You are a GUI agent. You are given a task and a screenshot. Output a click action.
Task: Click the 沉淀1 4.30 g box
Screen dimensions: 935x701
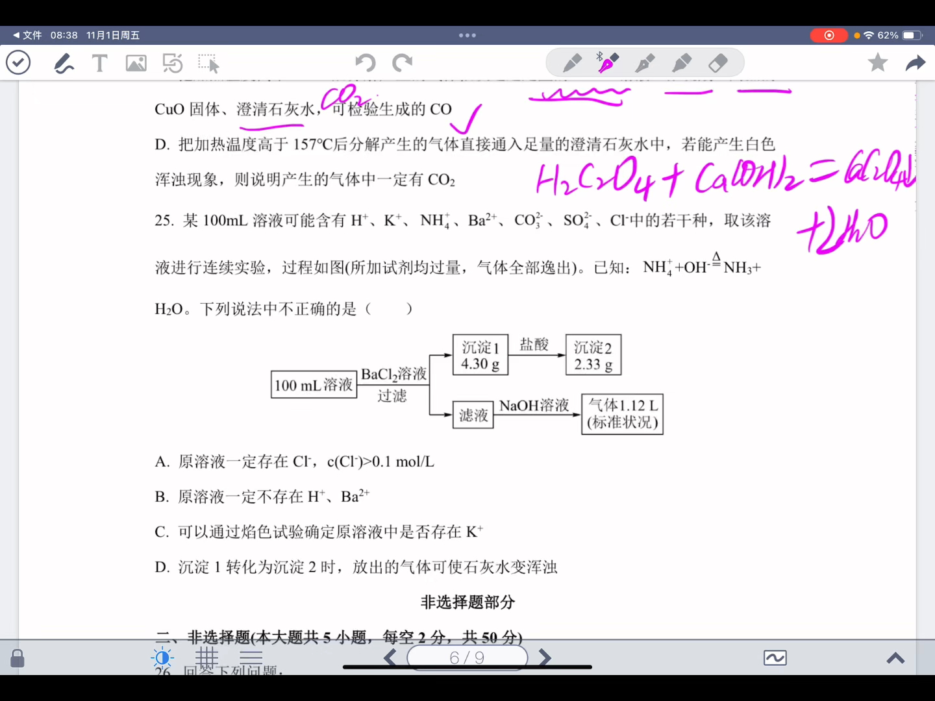click(480, 355)
